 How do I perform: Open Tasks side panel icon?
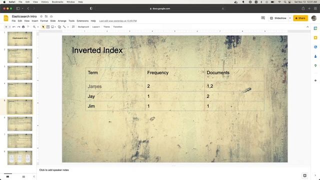pyautogui.click(x=315, y=47)
